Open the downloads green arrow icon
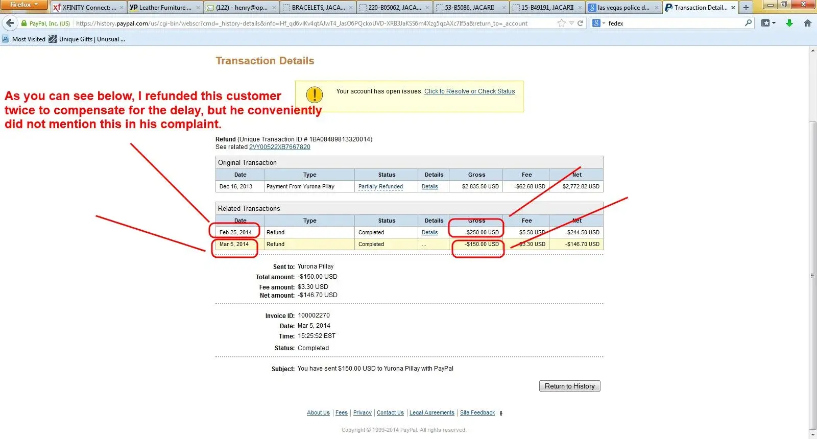The image size is (817, 439). click(x=789, y=23)
